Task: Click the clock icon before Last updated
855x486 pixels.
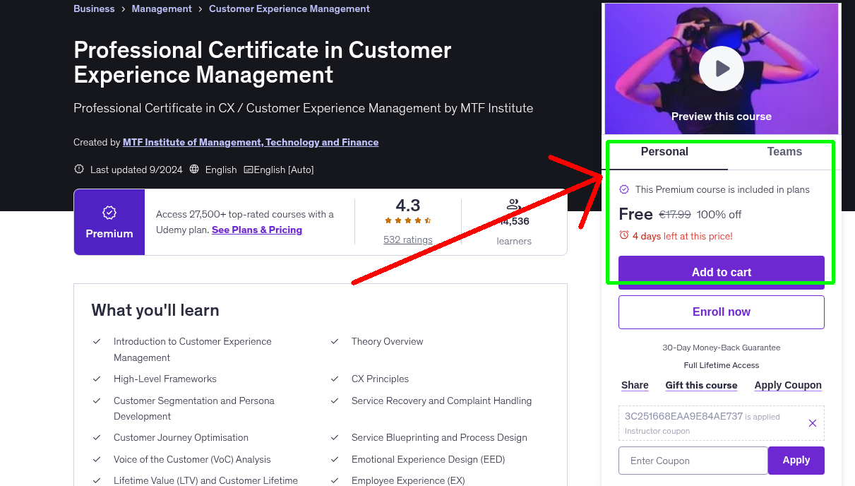Action: (78, 170)
